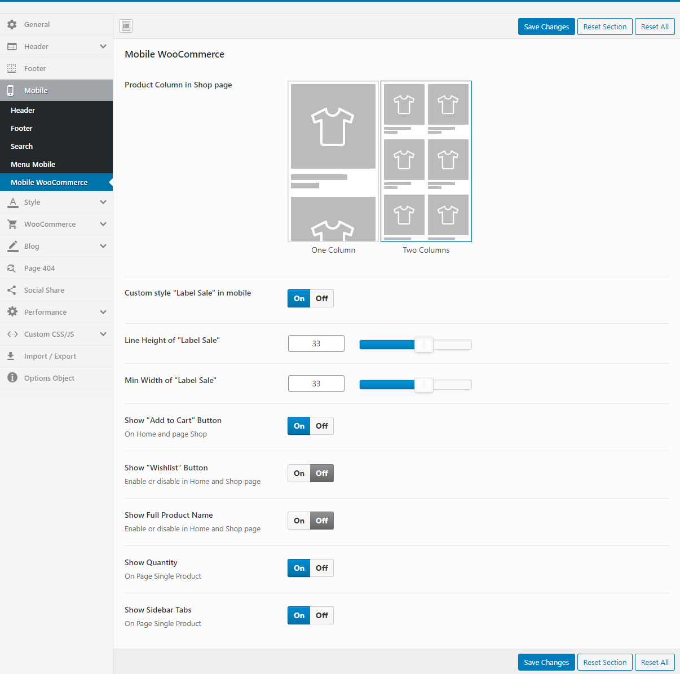Click the WooCommerce cart icon
The image size is (680, 674).
(x=12, y=224)
